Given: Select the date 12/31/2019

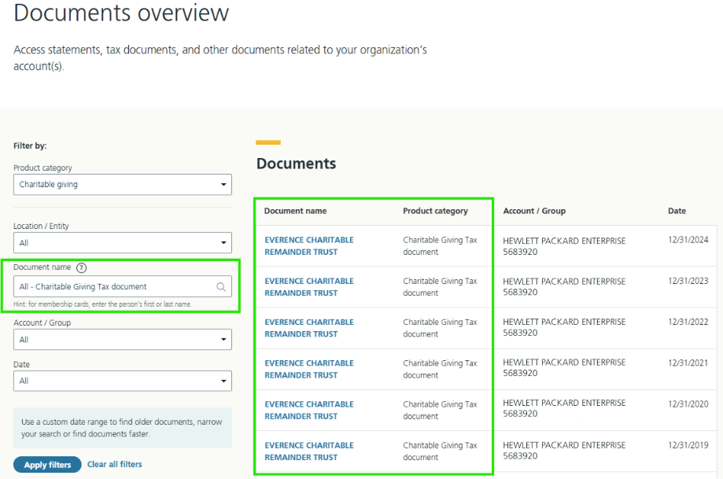Looking at the screenshot, I should click(688, 445).
